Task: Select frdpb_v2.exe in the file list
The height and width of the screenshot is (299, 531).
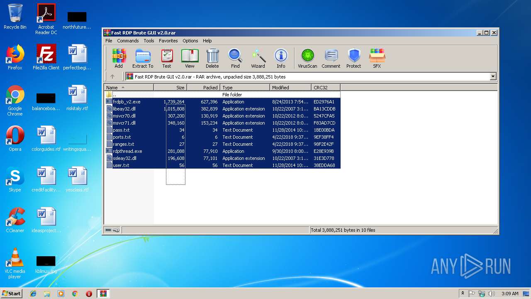Action: pos(222,102)
